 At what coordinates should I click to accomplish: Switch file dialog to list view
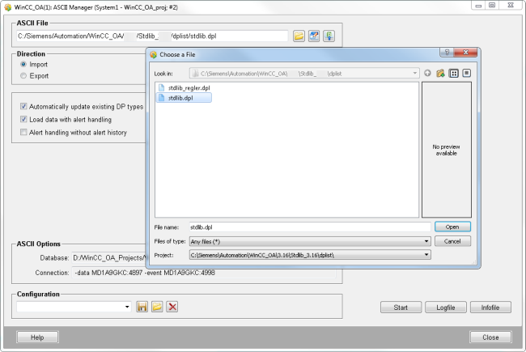point(454,74)
